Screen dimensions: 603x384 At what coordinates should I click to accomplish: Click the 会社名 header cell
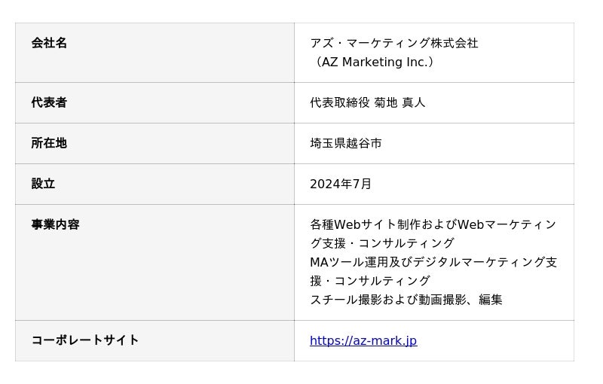pos(155,53)
